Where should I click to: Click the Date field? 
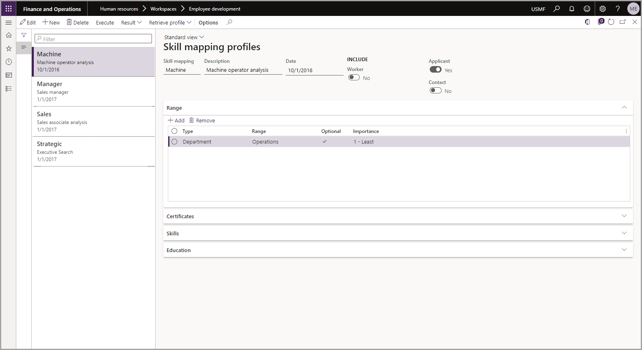(314, 70)
